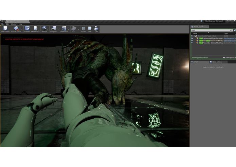Click the Type column header
236x167 pixels.
pos(226,33)
